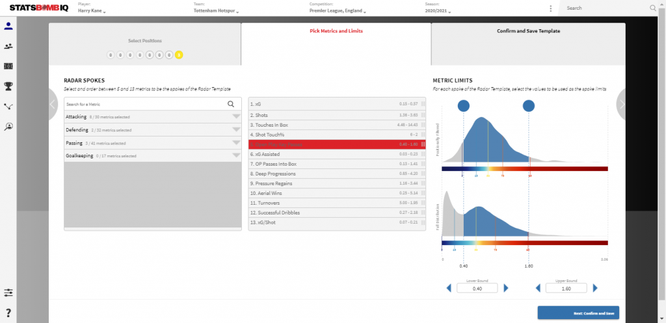The width and height of the screenshot is (666, 323).
Task: Switch to Confirm and Save Template tab
Action: pos(528,44)
